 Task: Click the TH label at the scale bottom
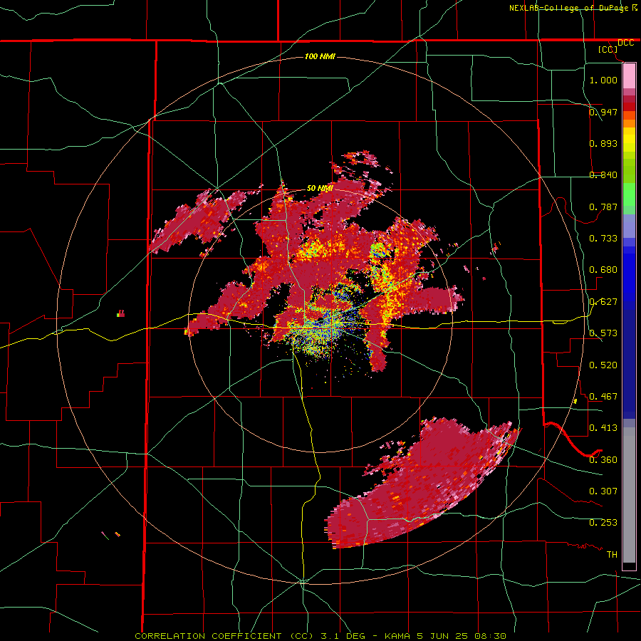coord(612,554)
